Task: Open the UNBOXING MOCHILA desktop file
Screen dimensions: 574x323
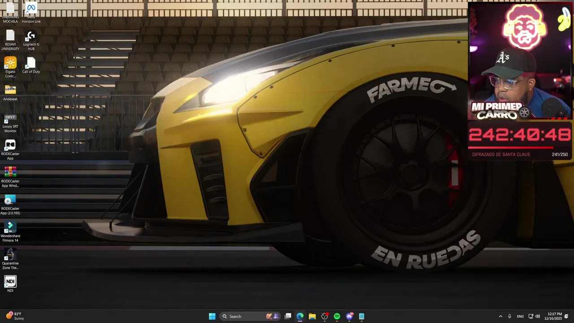Action: 10,13
